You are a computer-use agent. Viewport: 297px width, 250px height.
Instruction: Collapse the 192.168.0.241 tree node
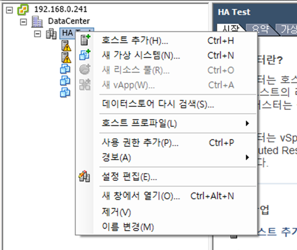pyautogui.click(x=10, y=10)
